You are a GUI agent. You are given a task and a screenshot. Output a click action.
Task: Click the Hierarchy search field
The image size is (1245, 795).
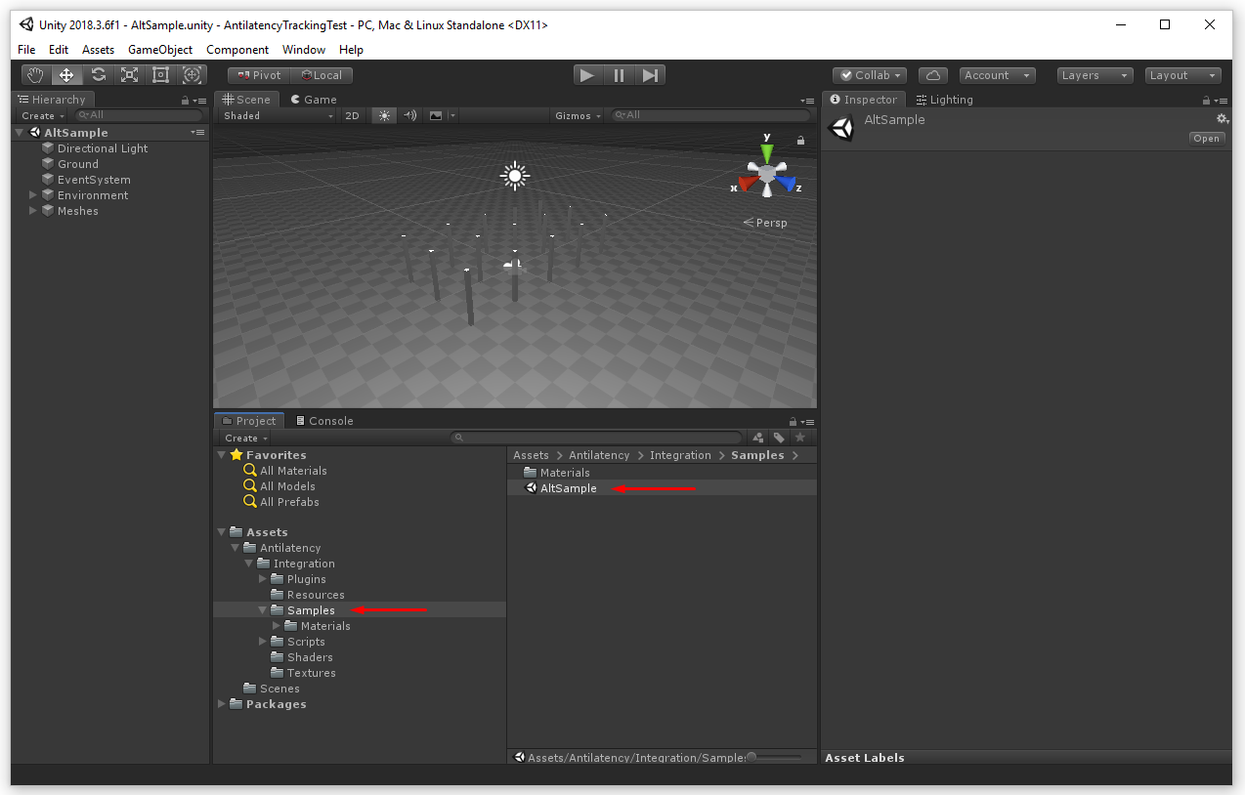click(139, 115)
